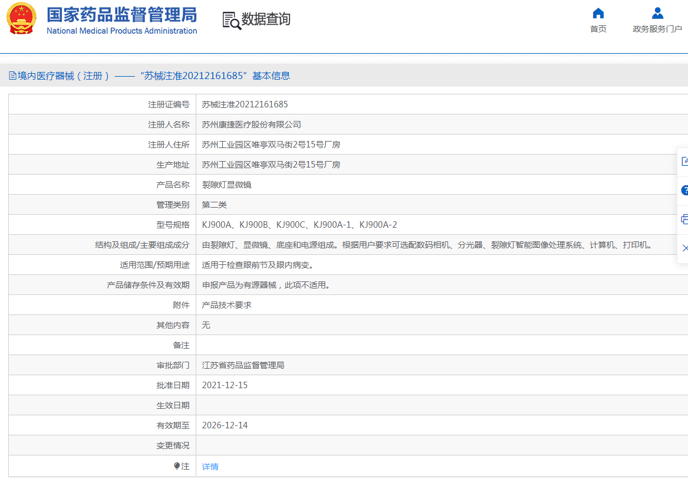Click the National Medical Products Administration emblem logo
The height and width of the screenshot is (482, 688).
point(22,18)
